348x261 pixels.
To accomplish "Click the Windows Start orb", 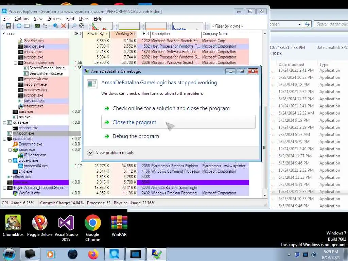I will (x=9, y=254).
